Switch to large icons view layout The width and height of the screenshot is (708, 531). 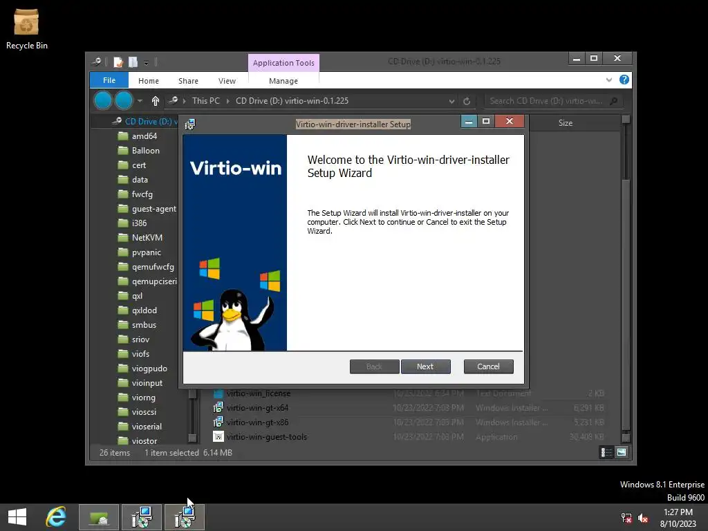622,452
